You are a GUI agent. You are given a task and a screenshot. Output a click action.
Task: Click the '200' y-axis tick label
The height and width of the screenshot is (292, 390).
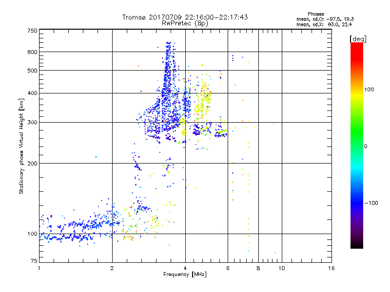(x=32, y=164)
